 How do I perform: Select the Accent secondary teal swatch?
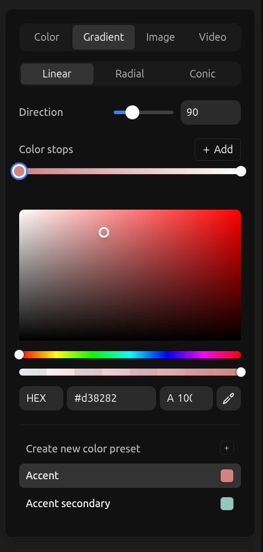click(x=227, y=504)
